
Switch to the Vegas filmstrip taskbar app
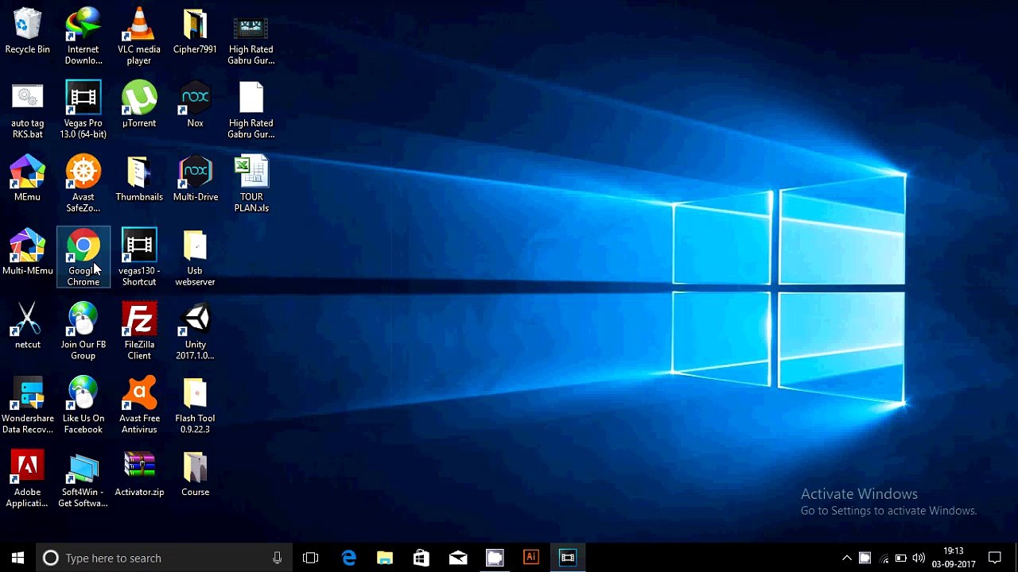coord(568,558)
